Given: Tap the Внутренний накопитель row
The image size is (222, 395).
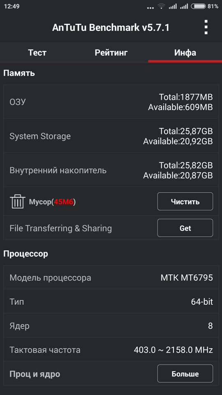Looking at the screenshot, I should (111, 170).
